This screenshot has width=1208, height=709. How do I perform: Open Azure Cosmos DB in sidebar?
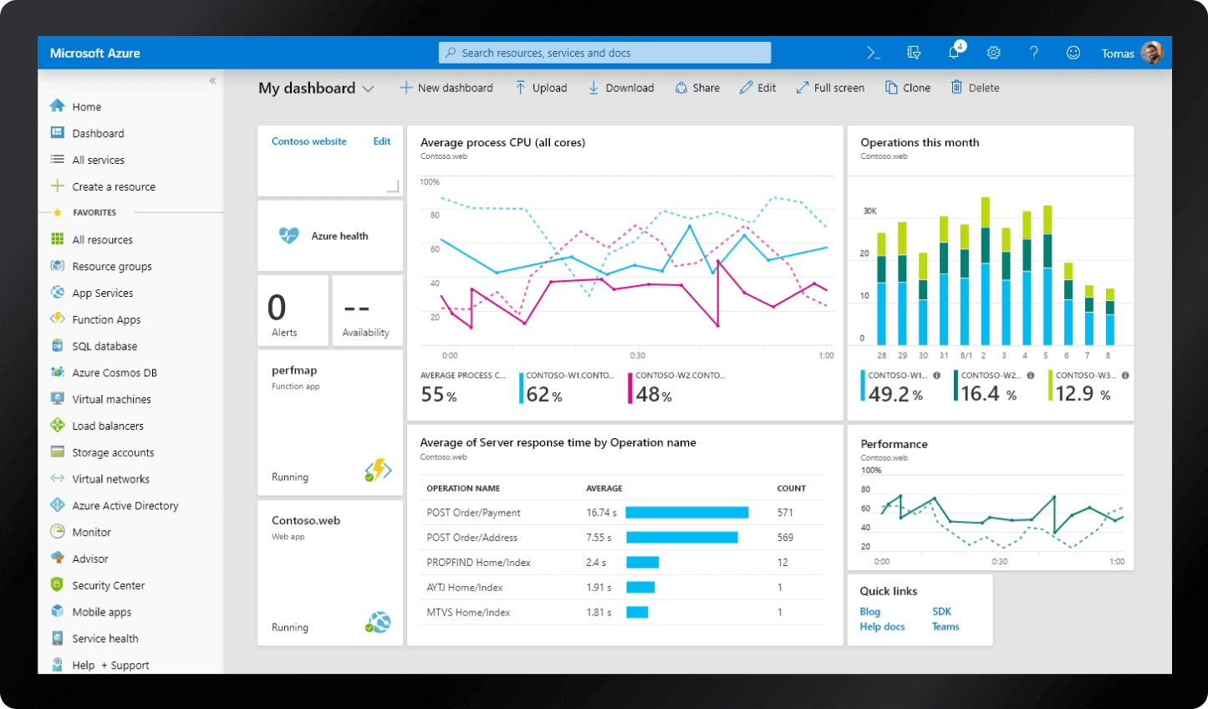coord(115,373)
